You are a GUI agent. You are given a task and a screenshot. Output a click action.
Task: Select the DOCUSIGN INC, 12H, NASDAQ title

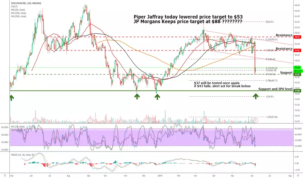pyautogui.click(x=26, y=3)
